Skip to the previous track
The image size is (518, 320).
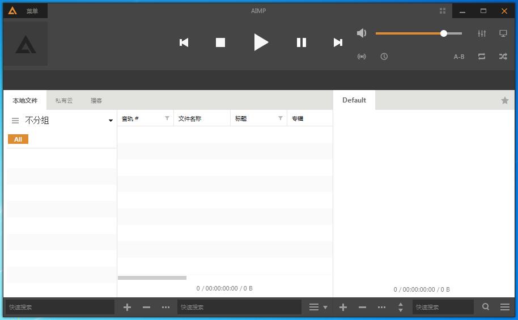184,42
